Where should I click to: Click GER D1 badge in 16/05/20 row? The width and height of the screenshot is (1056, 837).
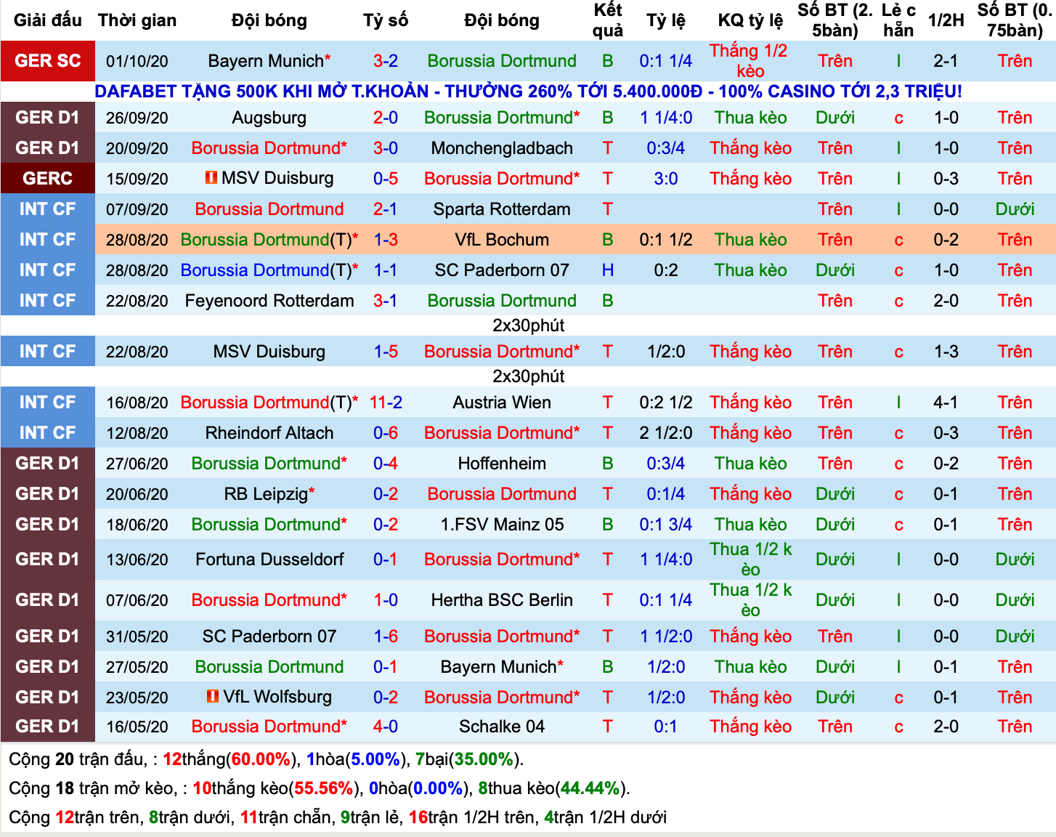pos(48,727)
